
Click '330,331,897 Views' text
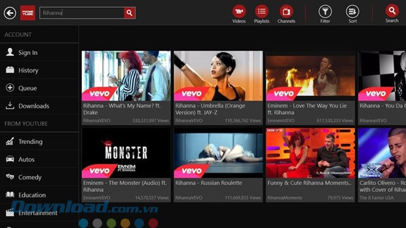(150, 120)
